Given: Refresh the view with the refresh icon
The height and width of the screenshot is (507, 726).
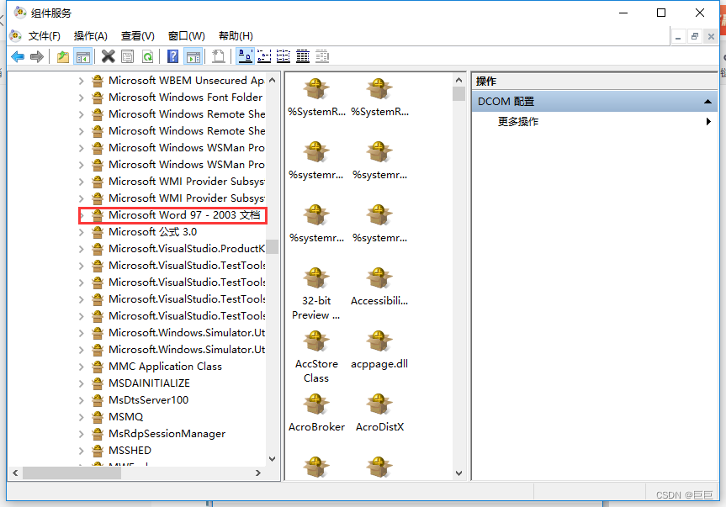Looking at the screenshot, I should (x=148, y=55).
